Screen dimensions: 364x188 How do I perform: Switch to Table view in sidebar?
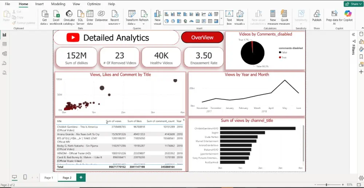click(4, 44)
